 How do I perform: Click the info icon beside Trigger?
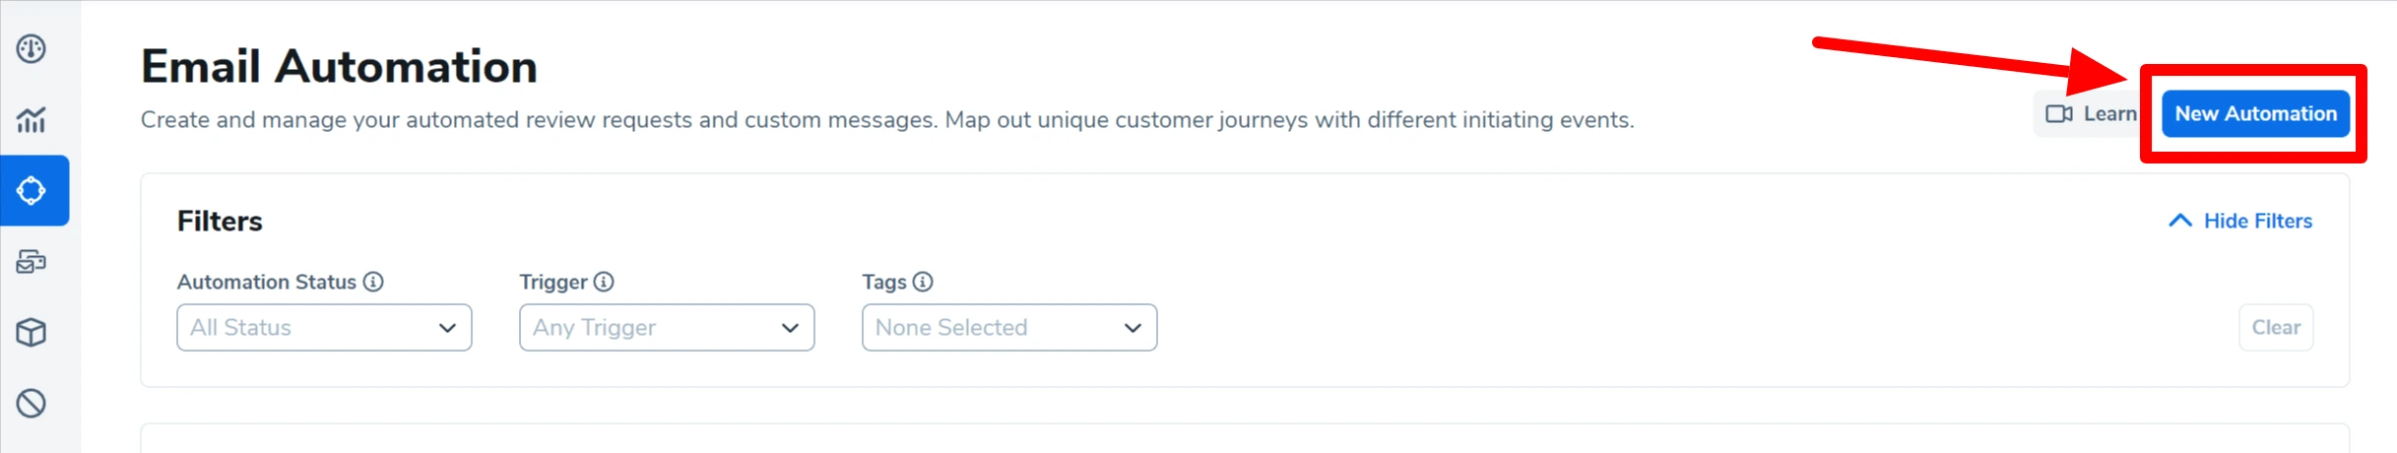pyautogui.click(x=604, y=282)
